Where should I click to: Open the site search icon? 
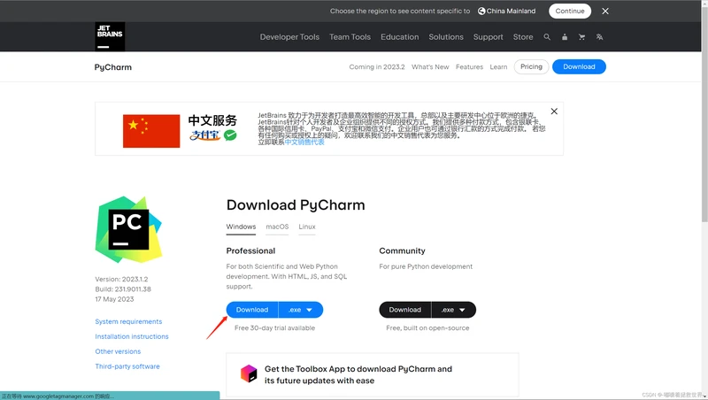(547, 37)
